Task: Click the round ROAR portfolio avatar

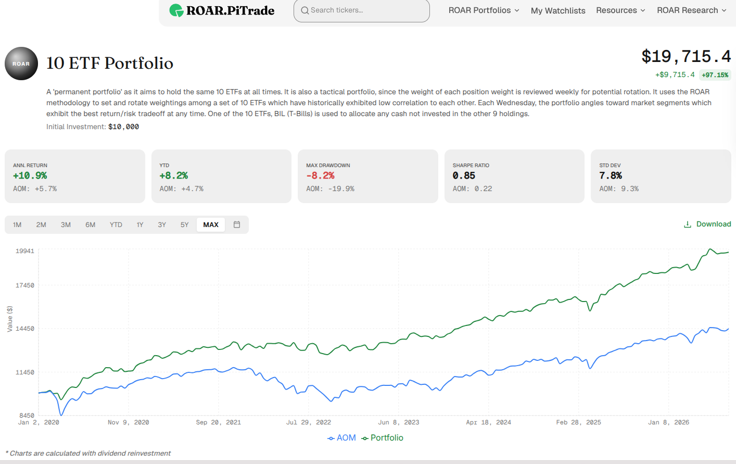Action: click(x=21, y=64)
